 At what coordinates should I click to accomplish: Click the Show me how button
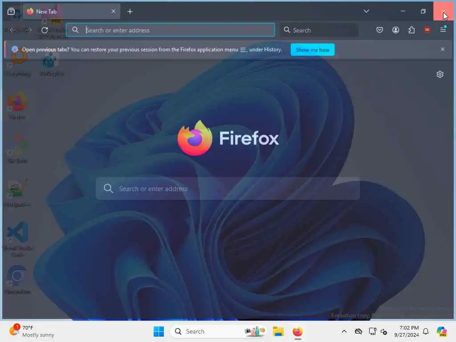(x=312, y=50)
